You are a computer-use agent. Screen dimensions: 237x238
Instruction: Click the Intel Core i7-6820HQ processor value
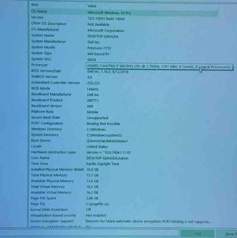point(159,67)
